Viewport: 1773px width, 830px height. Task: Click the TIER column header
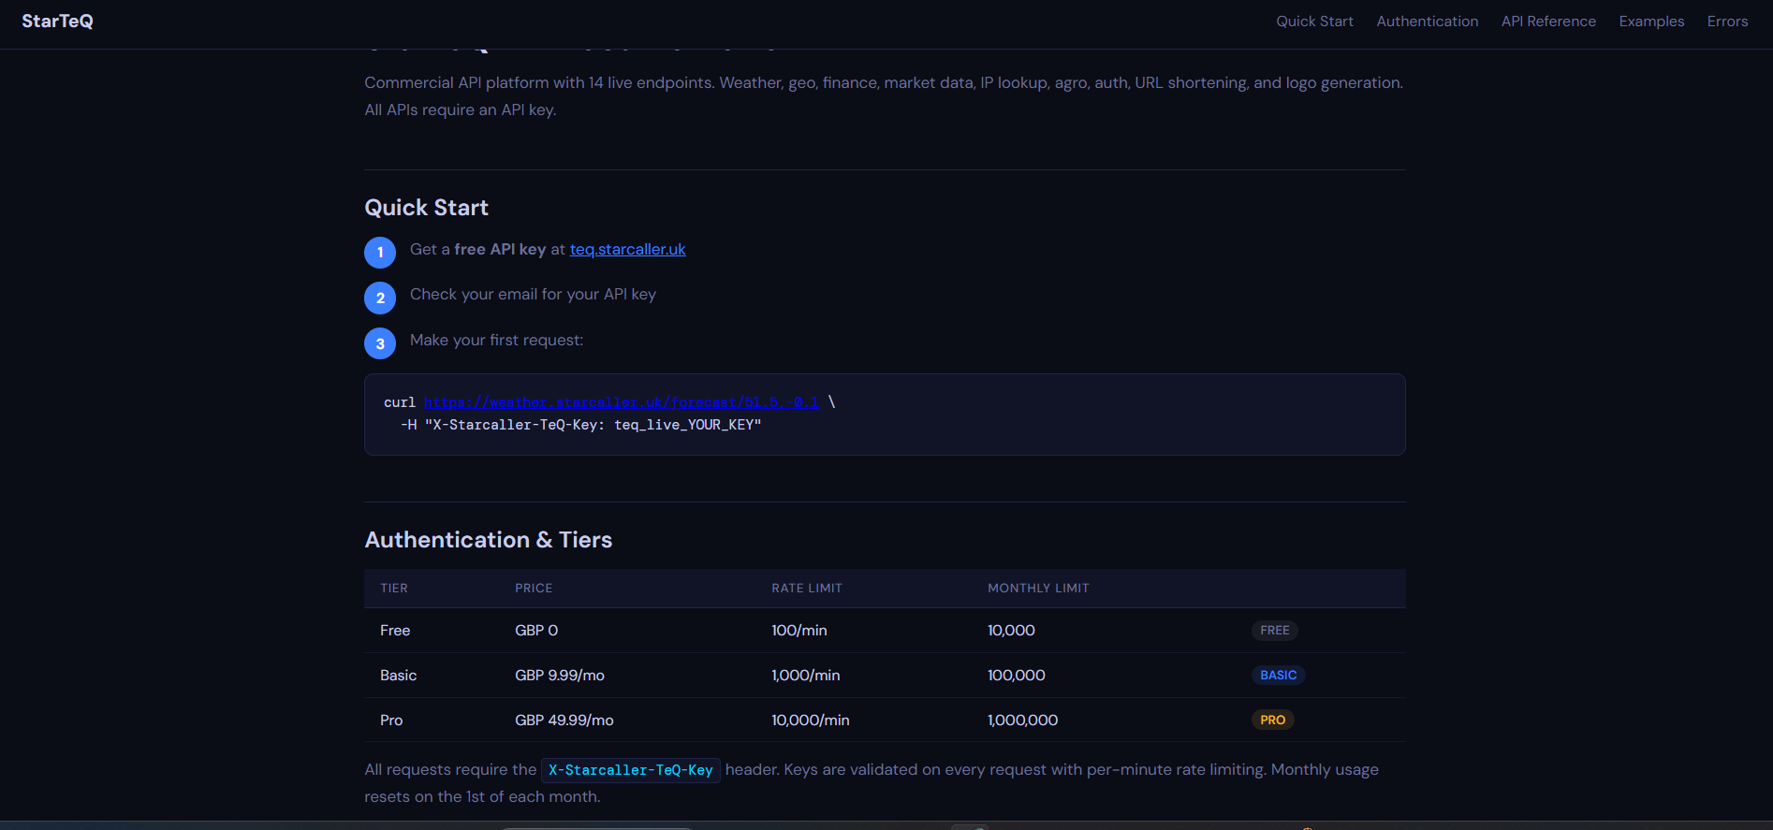(x=394, y=589)
